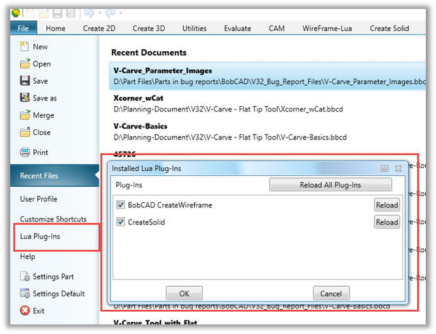Click the Merge folder icon
Image resolution: width=436 pixels, height=334 pixels.
pos(24,115)
